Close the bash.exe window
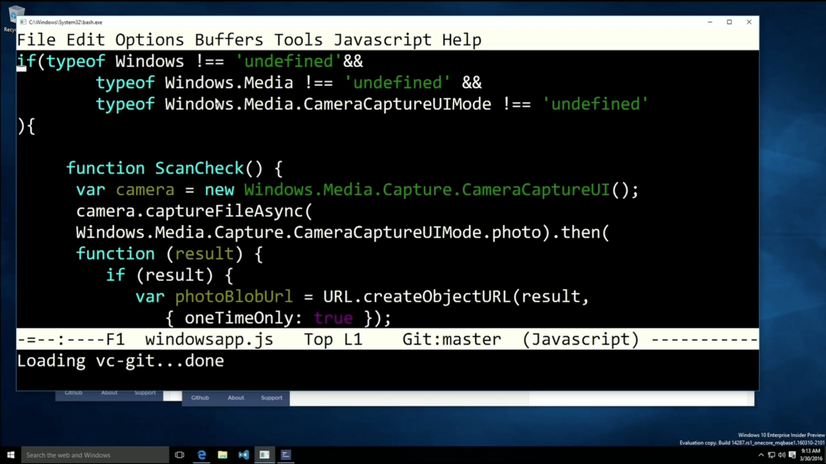Image resolution: width=826 pixels, height=464 pixels. [749, 22]
